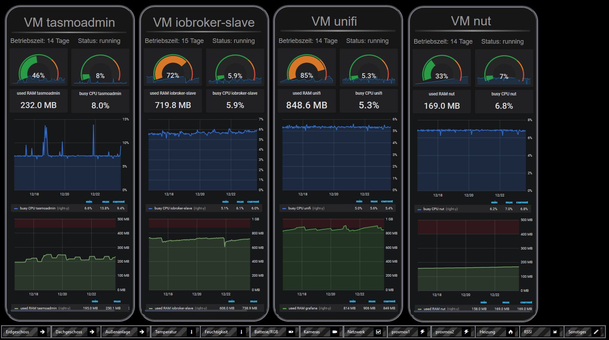Click the 8% CPU gauge for tasmoadmin
The image size is (609, 340).
[x=100, y=68]
